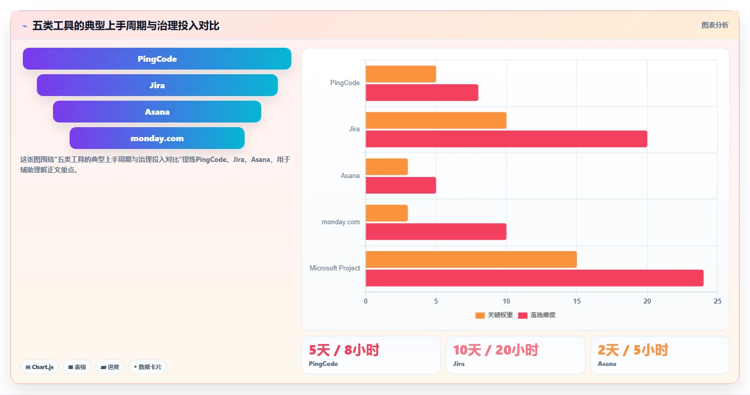Viewport: 750px width, 395px height.
Task: Click PingCode red 落地难度 bar
Action: 422,92
